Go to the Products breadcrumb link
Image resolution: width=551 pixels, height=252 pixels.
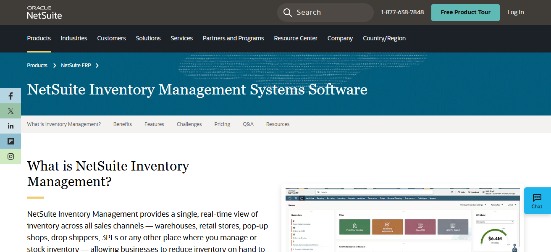[37, 66]
